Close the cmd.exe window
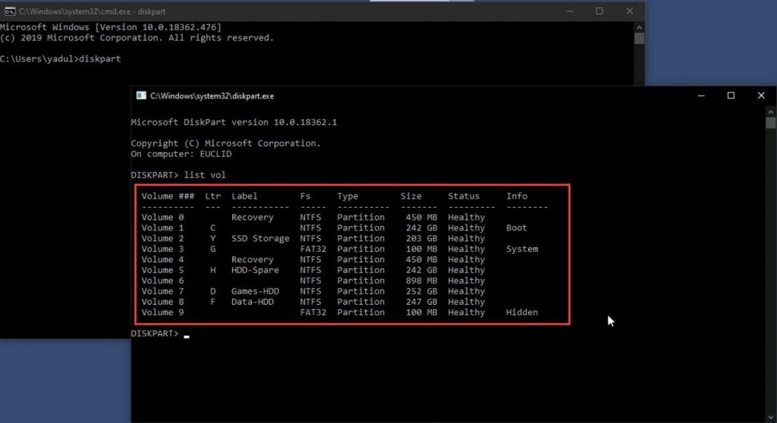 tap(629, 11)
